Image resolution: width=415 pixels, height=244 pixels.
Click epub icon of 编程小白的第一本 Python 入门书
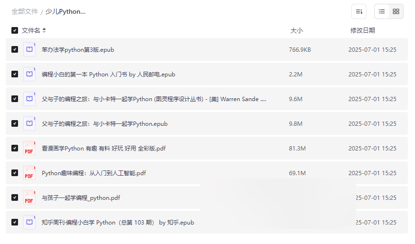[29, 74]
